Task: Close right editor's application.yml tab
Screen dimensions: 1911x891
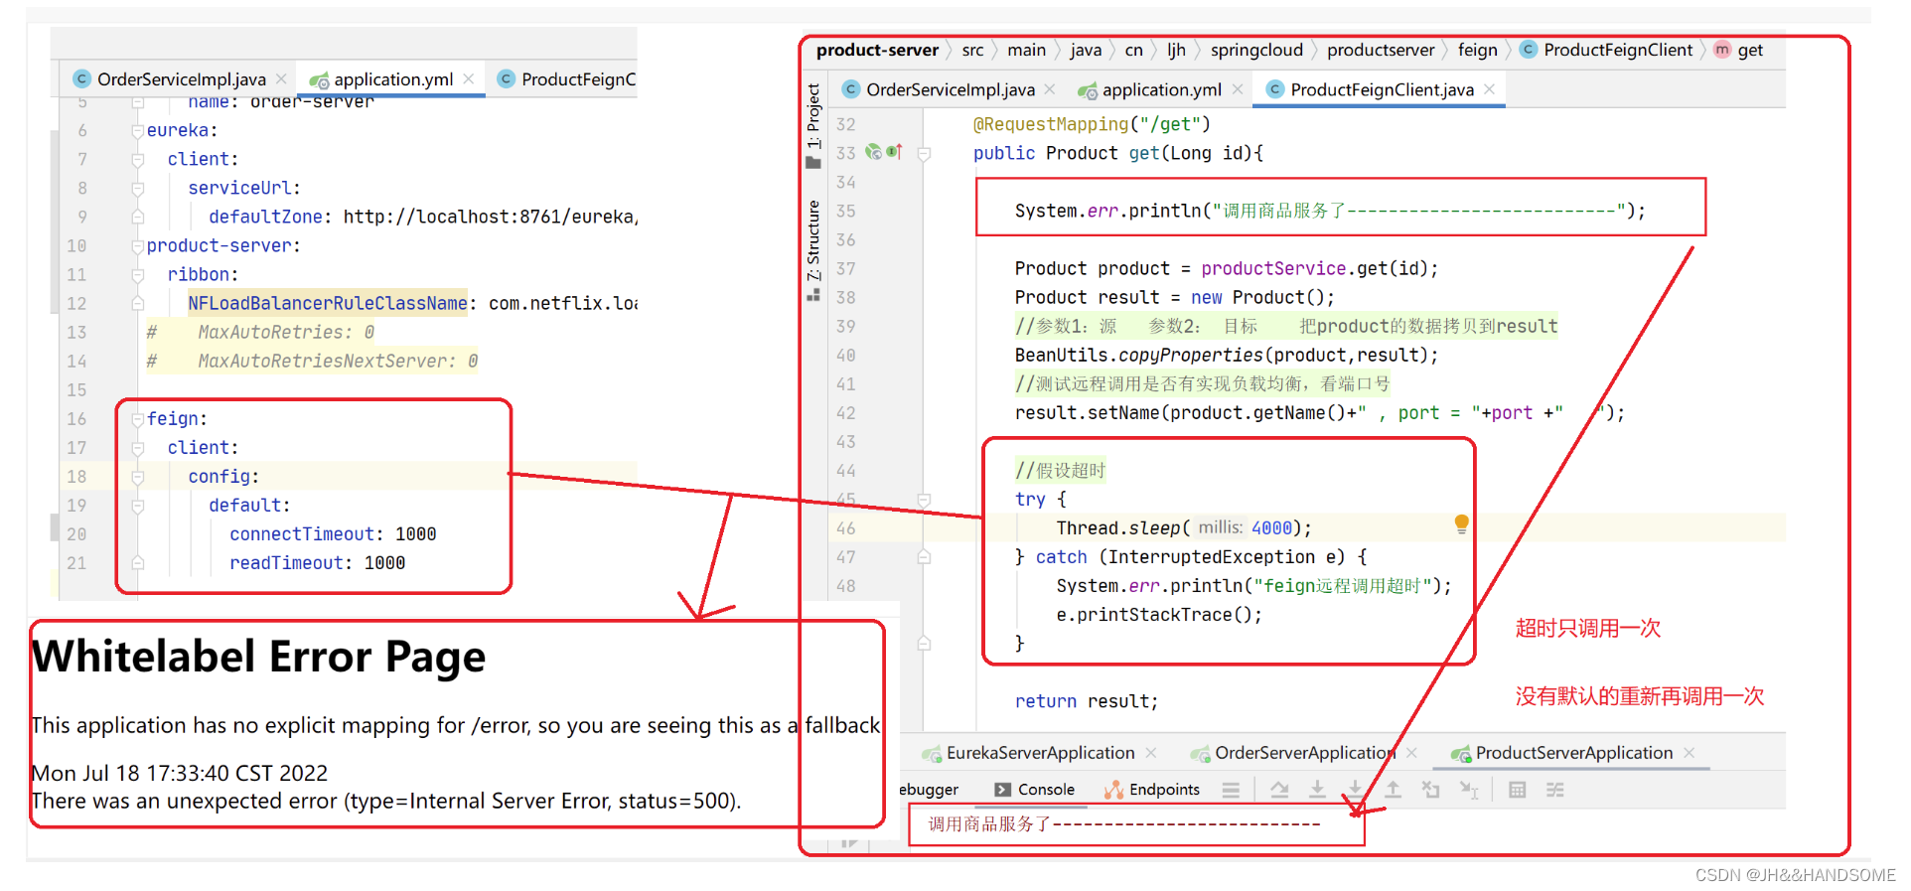Action: tap(1238, 89)
